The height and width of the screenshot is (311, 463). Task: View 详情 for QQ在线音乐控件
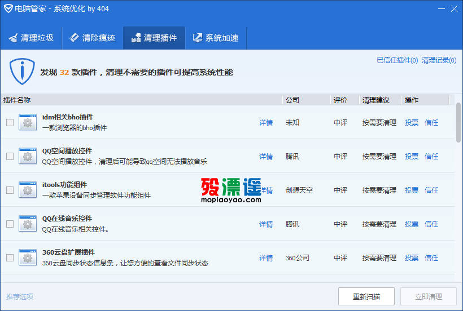click(x=266, y=224)
